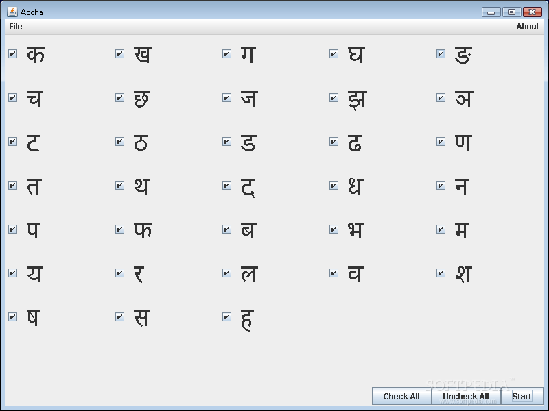The image size is (549, 411).
Task: Toggle the ट letter checkbox
Action: pyautogui.click(x=13, y=142)
